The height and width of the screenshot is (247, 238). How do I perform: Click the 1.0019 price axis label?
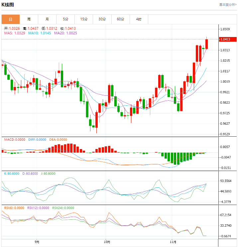[225, 82]
